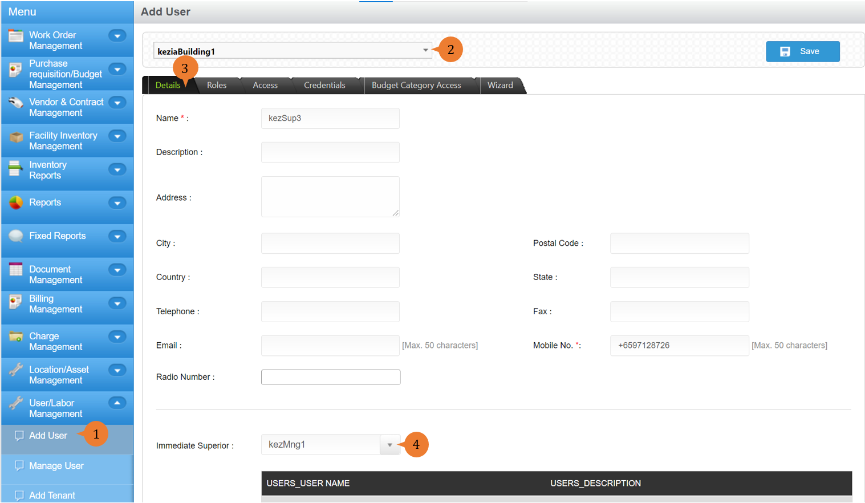This screenshot has width=865, height=503.
Task: Click the Manage User menu icon
Action: (19, 466)
